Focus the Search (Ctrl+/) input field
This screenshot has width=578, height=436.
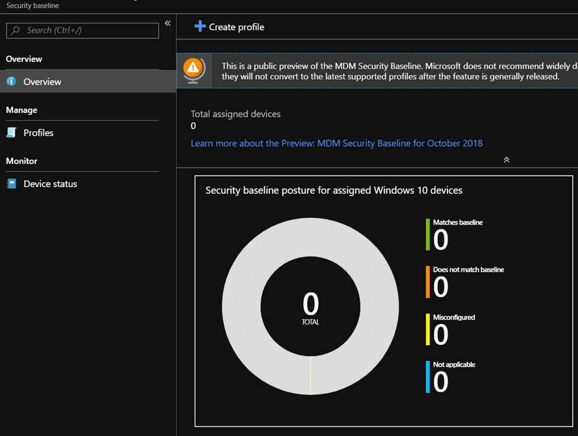[x=88, y=31]
